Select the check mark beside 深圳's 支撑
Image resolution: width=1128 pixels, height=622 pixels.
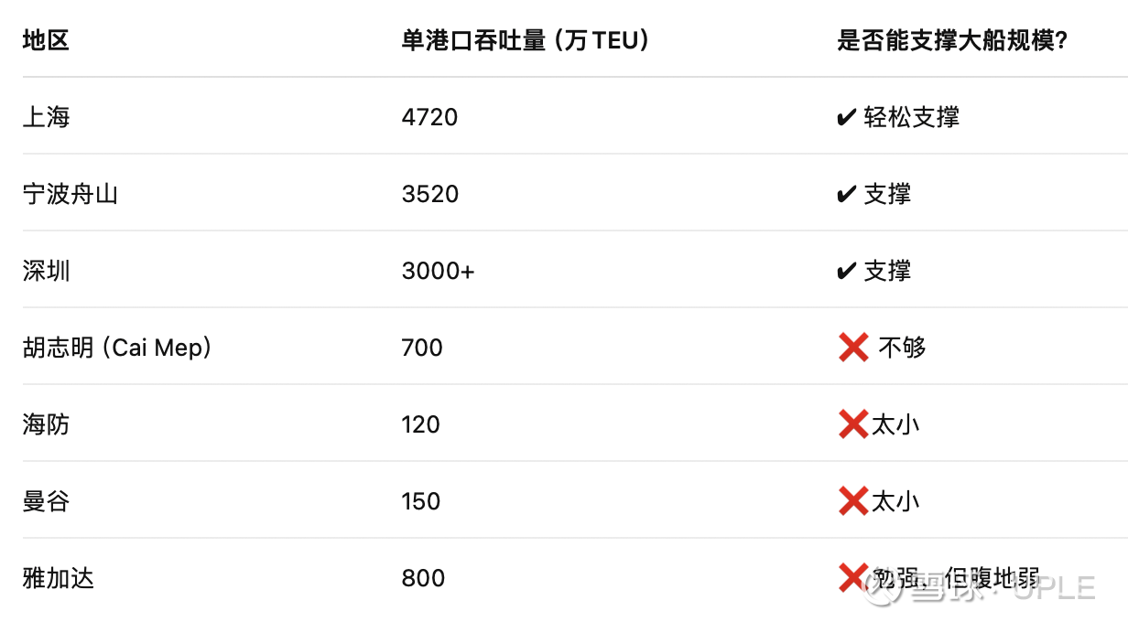click(x=847, y=272)
